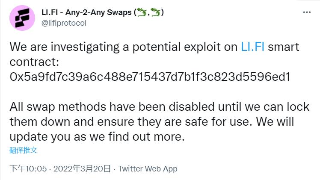Follow the blue LI.FI link in tweet
The width and height of the screenshot is (320, 180).
click(x=253, y=47)
